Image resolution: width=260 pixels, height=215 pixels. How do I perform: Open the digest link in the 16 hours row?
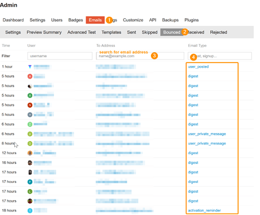(193, 163)
